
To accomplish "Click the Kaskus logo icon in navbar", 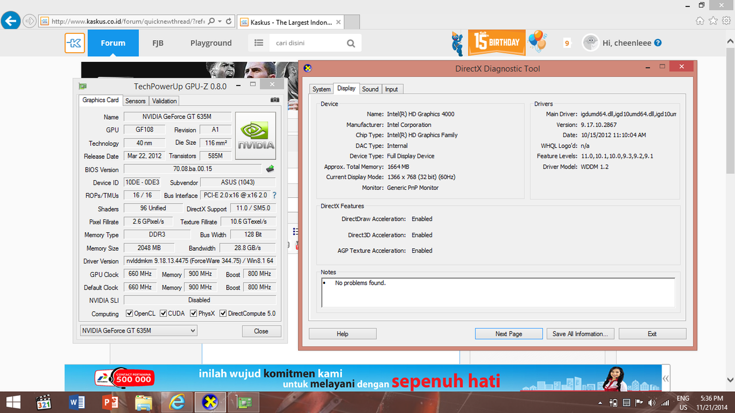I will pos(75,43).
